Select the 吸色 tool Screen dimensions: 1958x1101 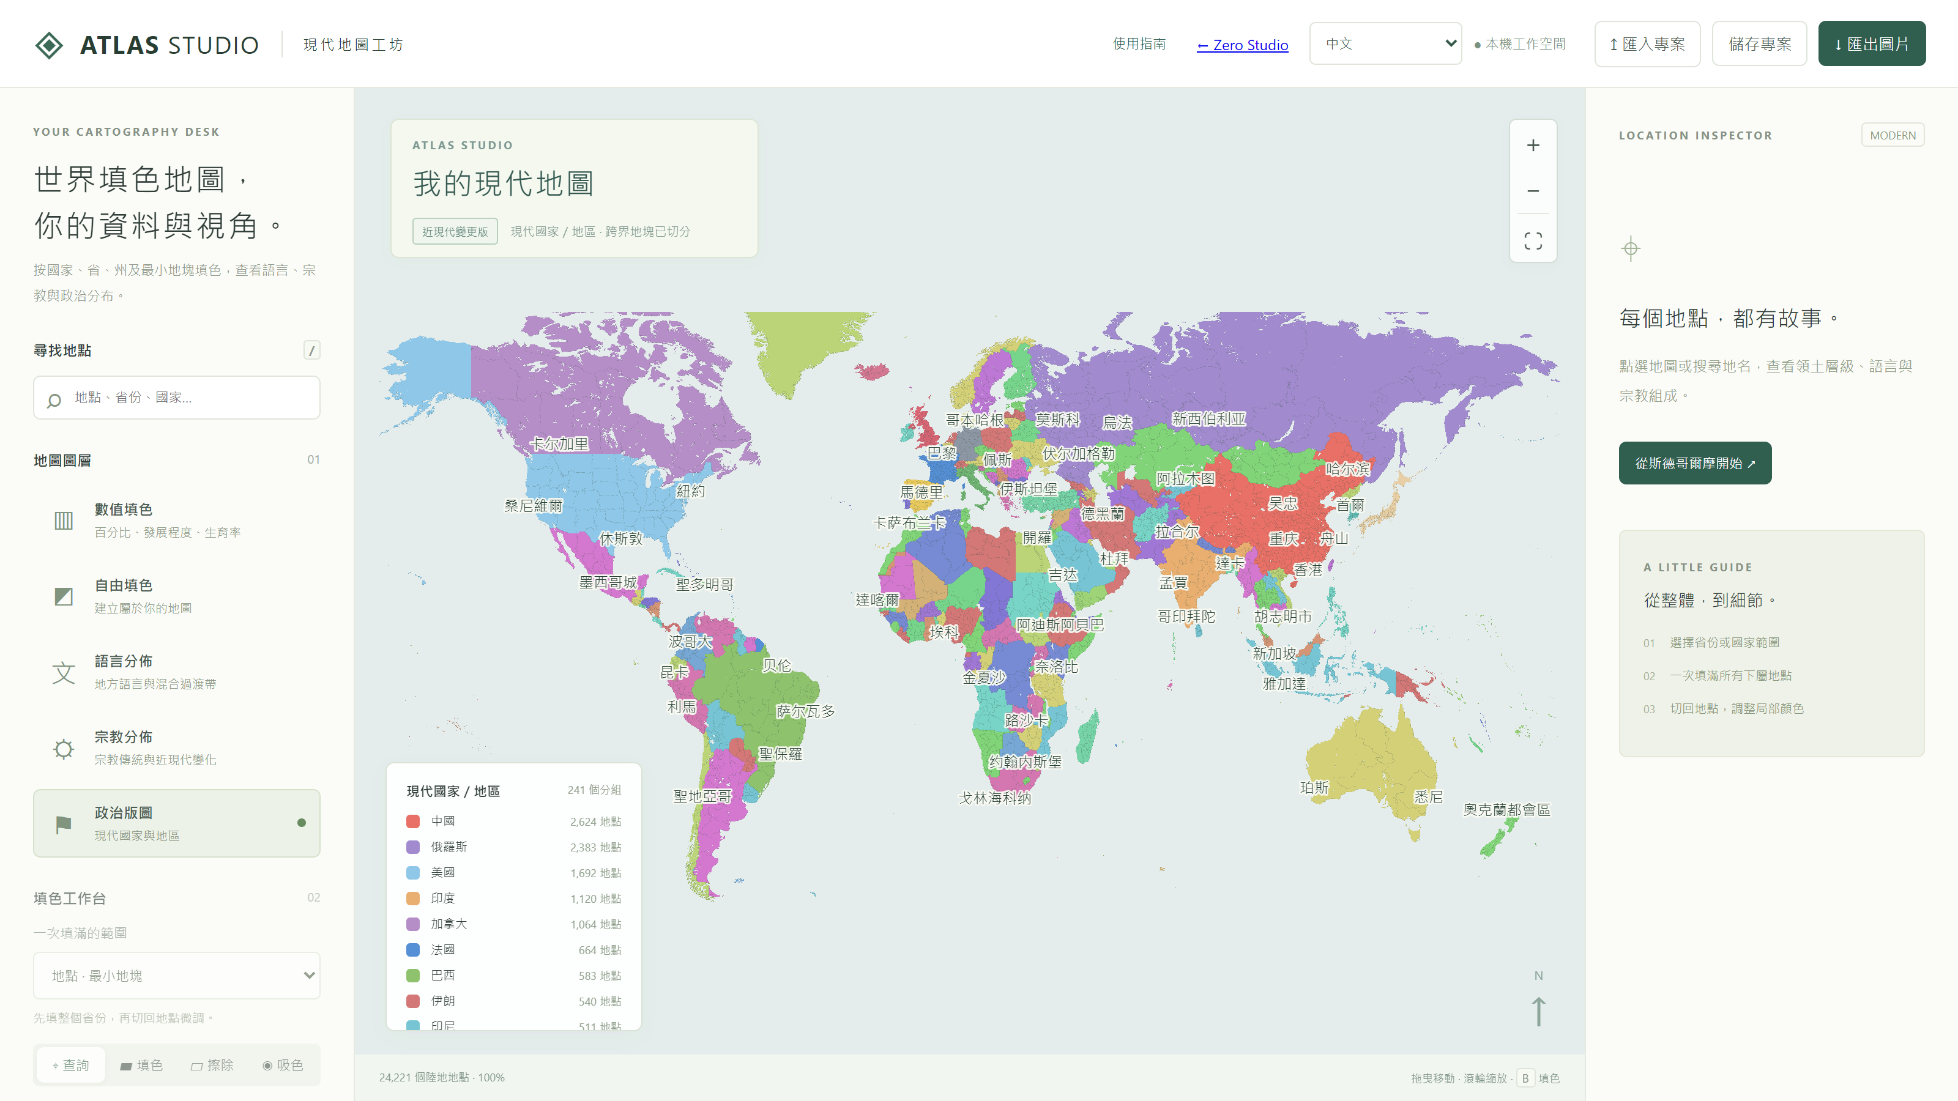point(283,1066)
